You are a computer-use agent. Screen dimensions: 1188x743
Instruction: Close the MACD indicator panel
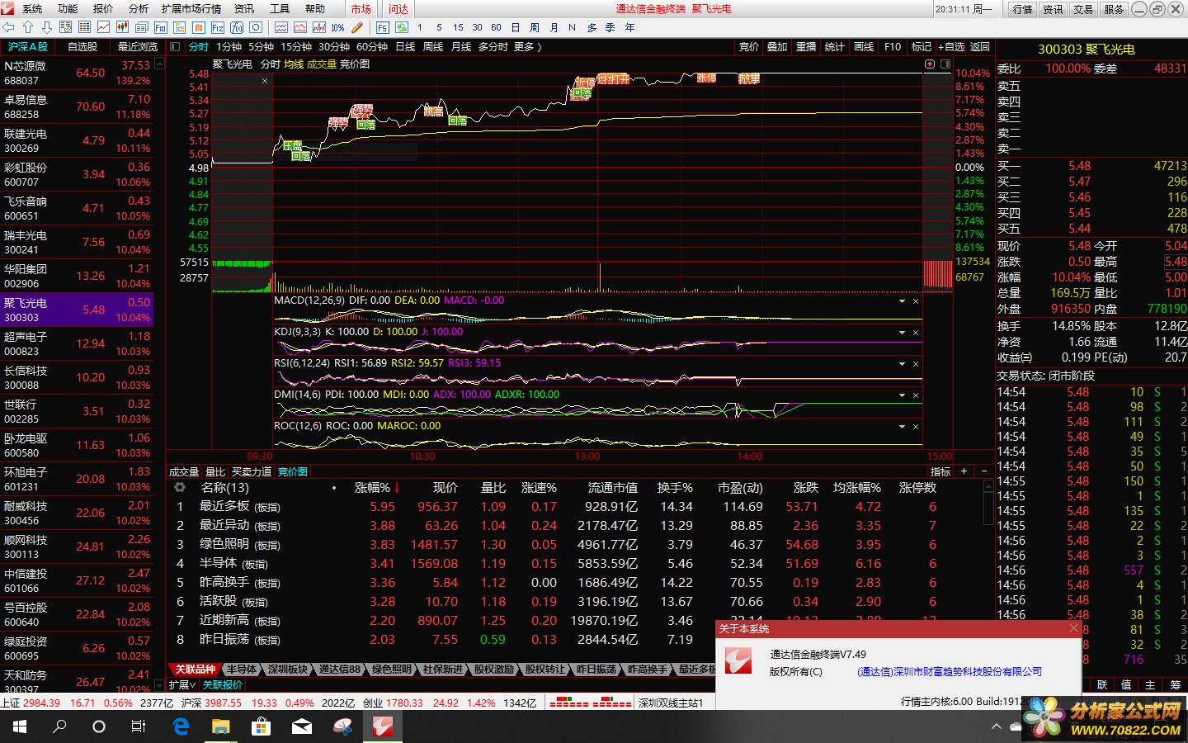point(915,301)
